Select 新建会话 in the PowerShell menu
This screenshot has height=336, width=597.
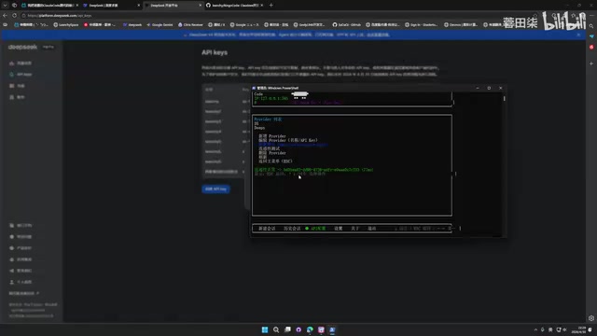coord(267,229)
